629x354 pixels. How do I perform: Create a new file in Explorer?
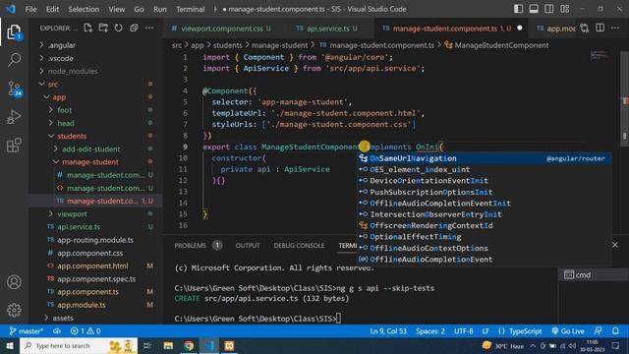tap(87, 28)
